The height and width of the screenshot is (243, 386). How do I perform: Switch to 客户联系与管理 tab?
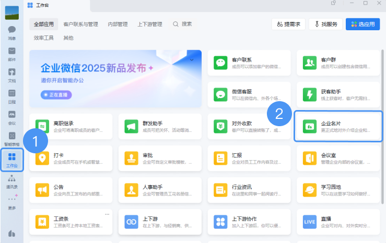pos(81,25)
